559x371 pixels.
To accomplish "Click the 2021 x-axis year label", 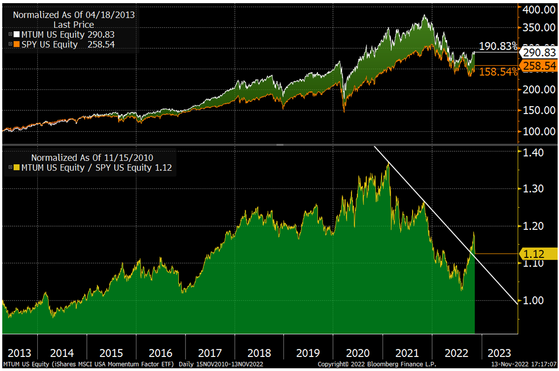I will [407, 353].
